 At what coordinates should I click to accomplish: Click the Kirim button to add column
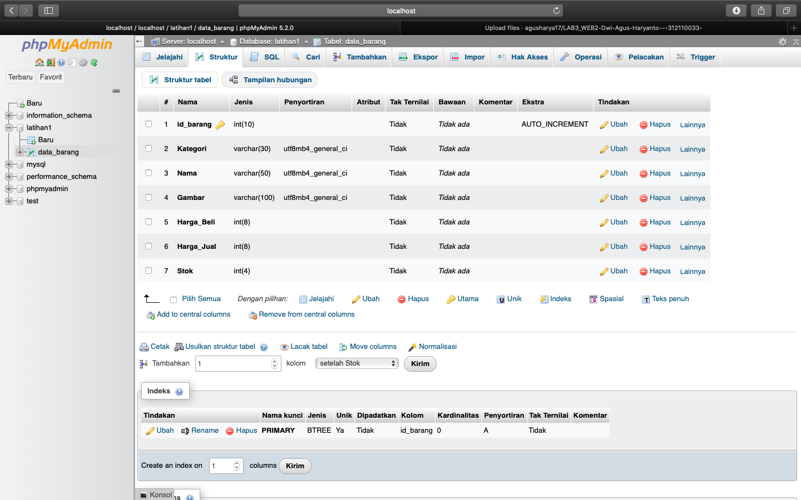click(420, 364)
